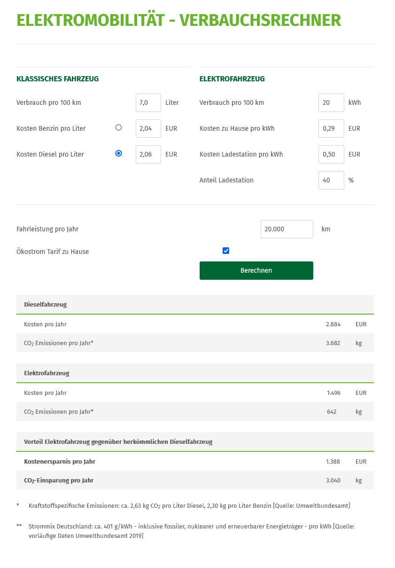395x568 pixels.
Task: Click the ELEKTROMOBILITÄT - VERBAUCHSRECHNER page title
Action: pos(178,20)
